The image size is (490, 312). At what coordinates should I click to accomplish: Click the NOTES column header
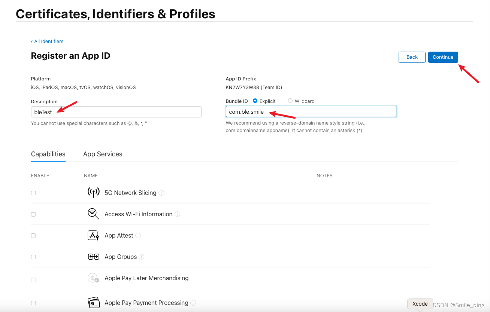[324, 175]
